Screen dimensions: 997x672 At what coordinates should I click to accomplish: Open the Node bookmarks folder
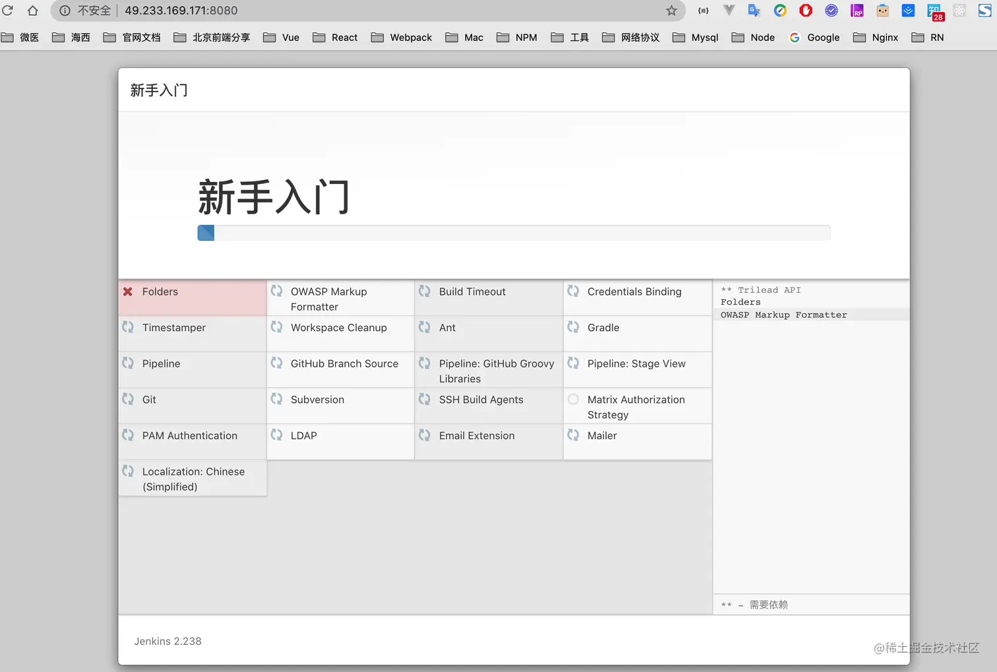[x=753, y=38]
